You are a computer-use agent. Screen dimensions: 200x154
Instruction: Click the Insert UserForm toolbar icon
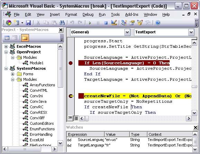(x=17, y=23)
